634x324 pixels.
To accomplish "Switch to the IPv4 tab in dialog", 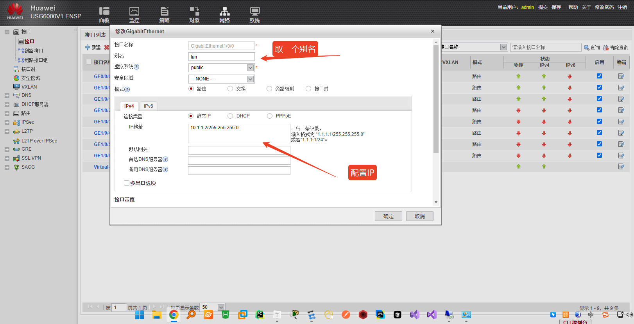I will coord(129,106).
